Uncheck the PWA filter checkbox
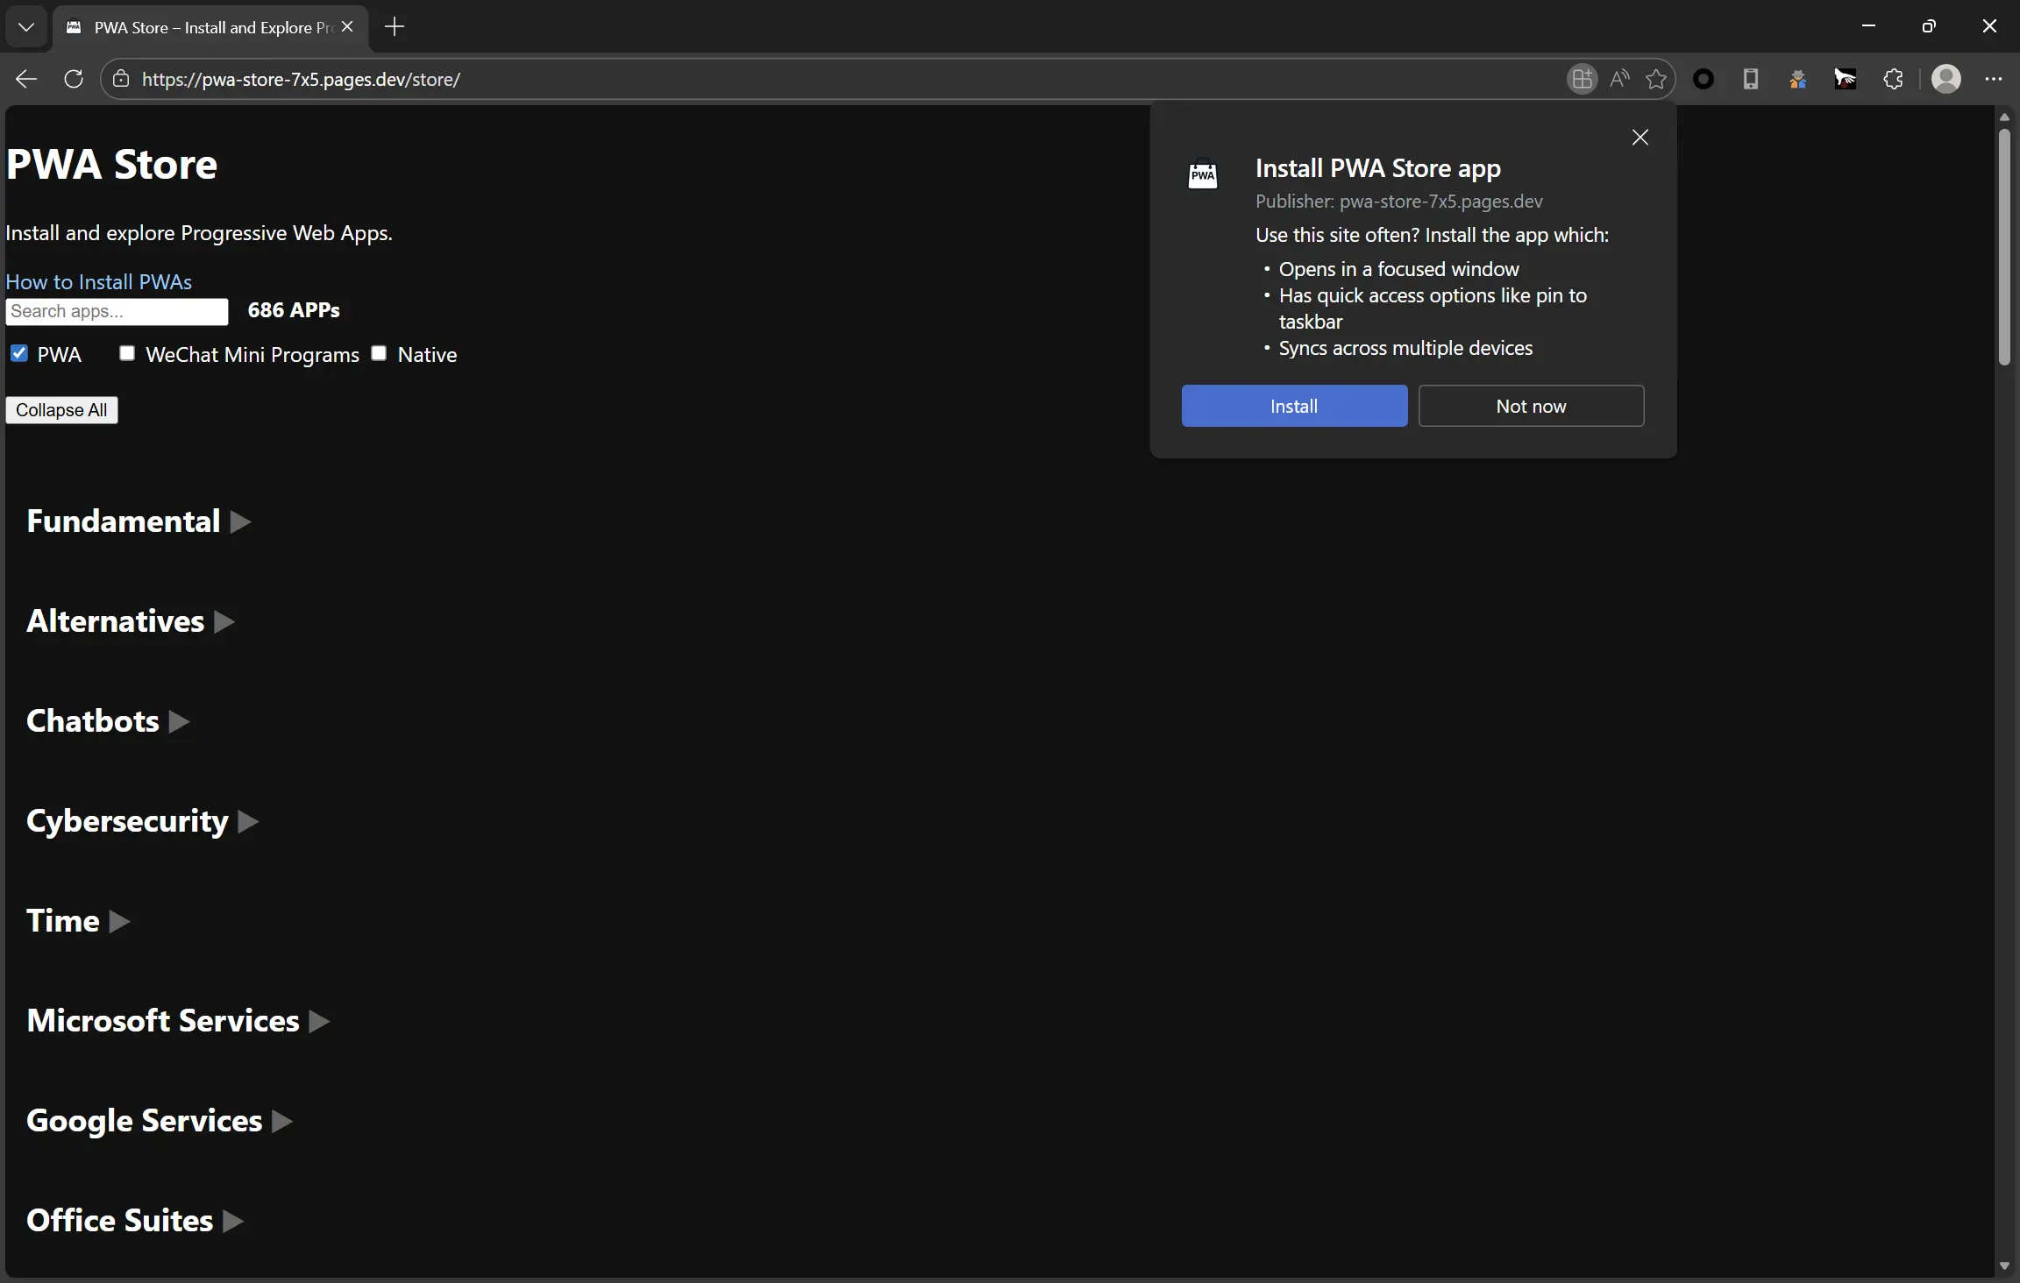This screenshot has width=2020, height=1283. pyautogui.click(x=19, y=353)
